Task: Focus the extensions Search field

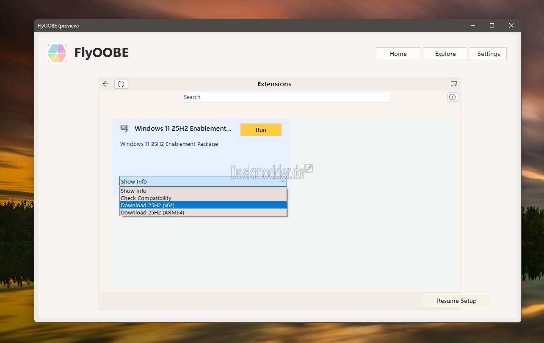Action: coord(286,97)
